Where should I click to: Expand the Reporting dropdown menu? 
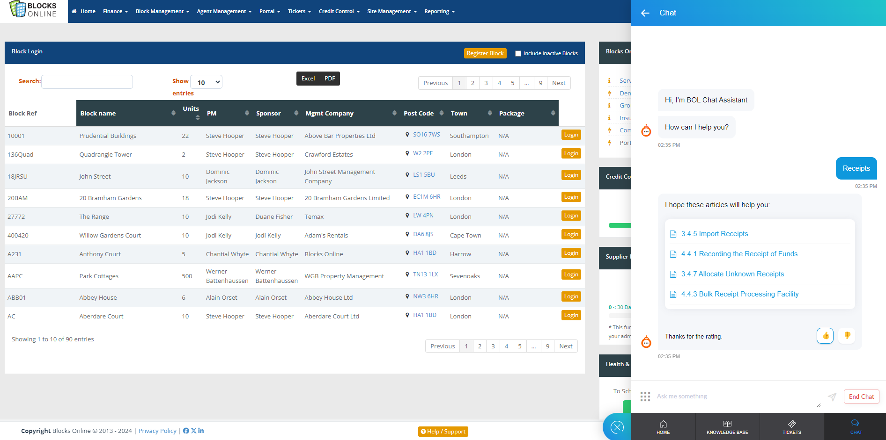pos(439,11)
